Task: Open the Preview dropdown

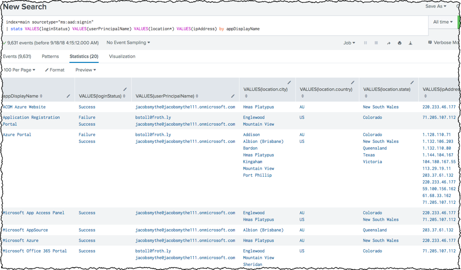Action: [86, 70]
